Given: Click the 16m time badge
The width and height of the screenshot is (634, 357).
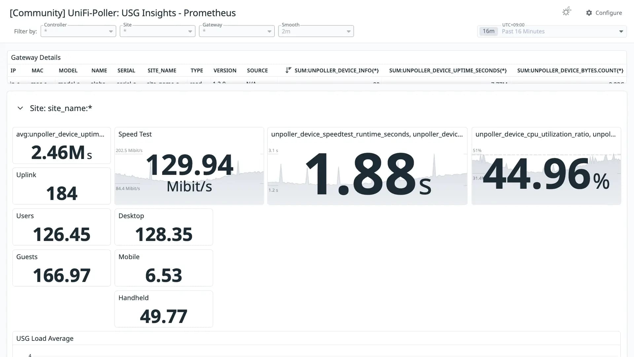Looking at the screenshot, I should (x=488, y=31).
